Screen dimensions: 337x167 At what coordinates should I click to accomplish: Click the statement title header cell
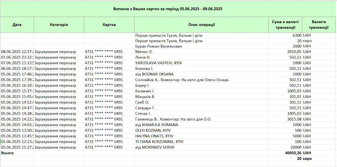tap(168, 9)
